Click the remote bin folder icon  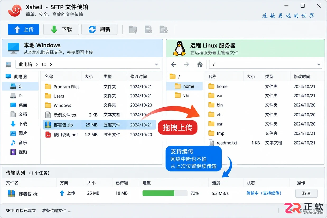[211, 105]
